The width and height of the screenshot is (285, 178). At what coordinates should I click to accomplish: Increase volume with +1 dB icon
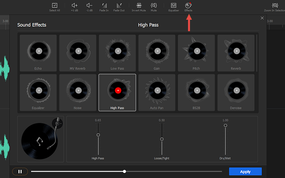point(74,6)
